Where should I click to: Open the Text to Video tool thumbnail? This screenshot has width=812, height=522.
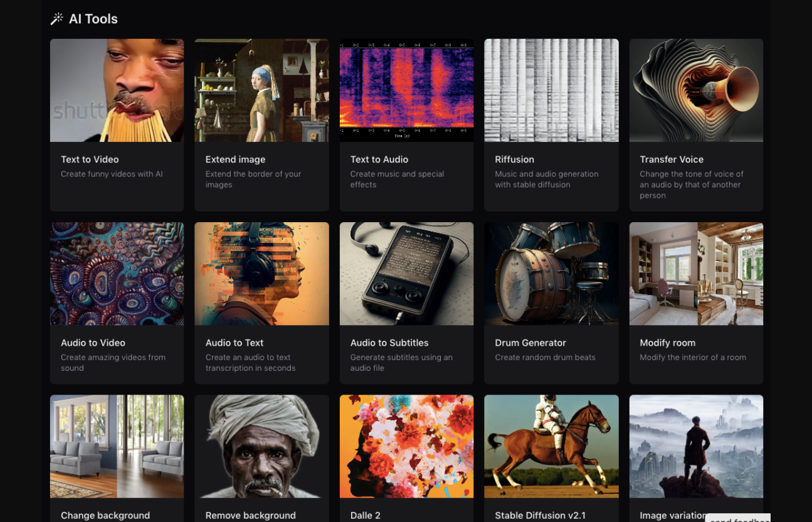(x=117, y=90)
